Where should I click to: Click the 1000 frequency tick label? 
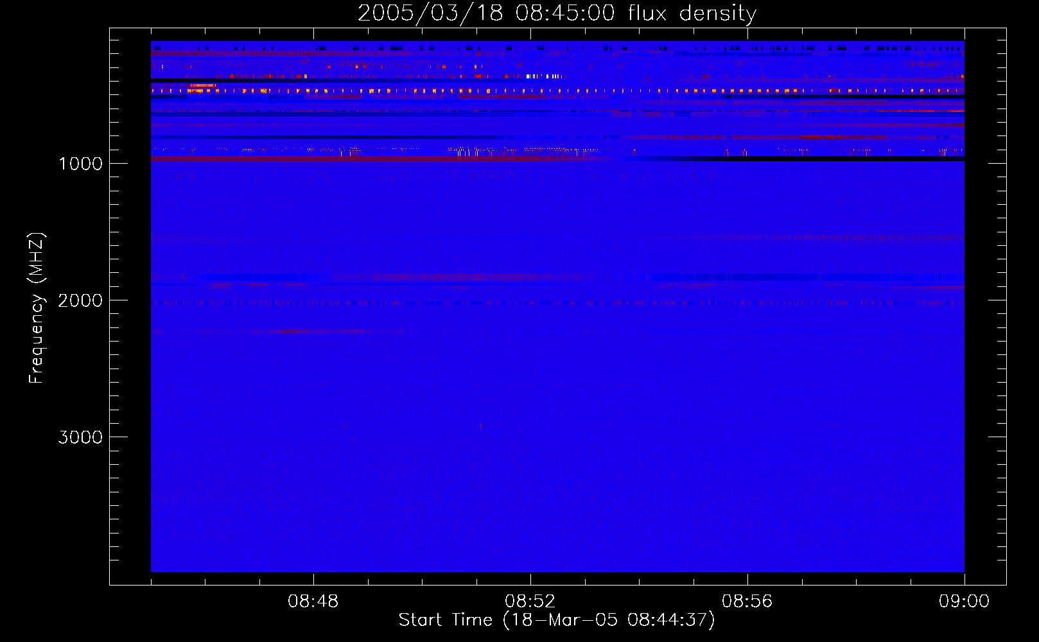click(x=80, y=164)
